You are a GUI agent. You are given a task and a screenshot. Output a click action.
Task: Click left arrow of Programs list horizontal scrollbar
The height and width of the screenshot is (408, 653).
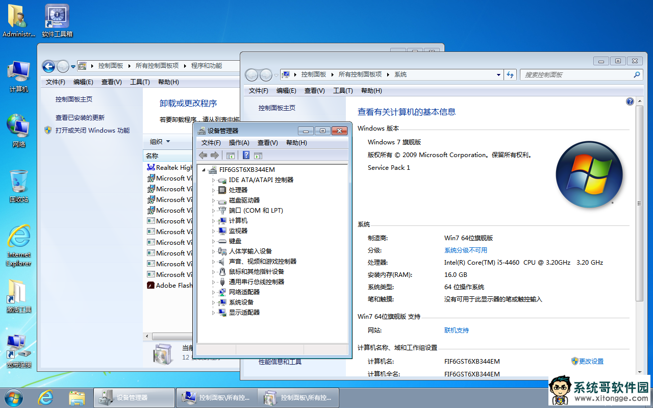click(147, 337)
